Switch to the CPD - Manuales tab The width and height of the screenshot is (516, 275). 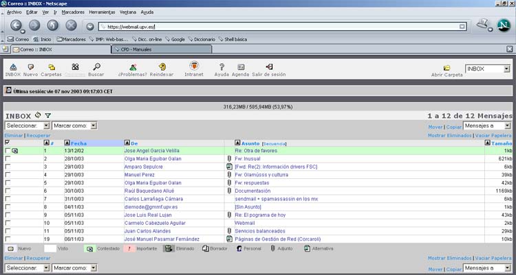[161, 49]
